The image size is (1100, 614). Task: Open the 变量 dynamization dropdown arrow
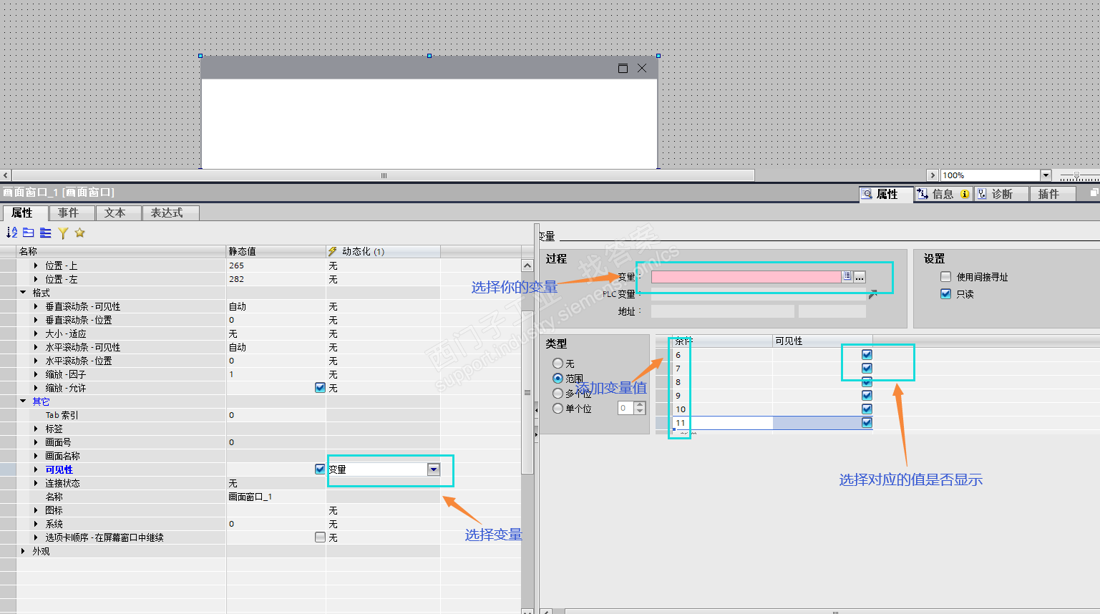[x=434, y=469]
